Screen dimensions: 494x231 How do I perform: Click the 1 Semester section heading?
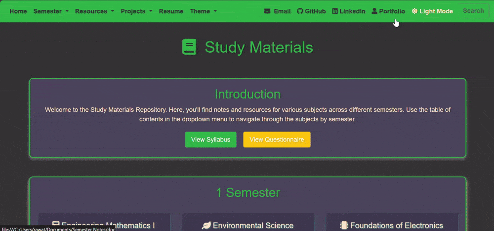pos(247,193)
